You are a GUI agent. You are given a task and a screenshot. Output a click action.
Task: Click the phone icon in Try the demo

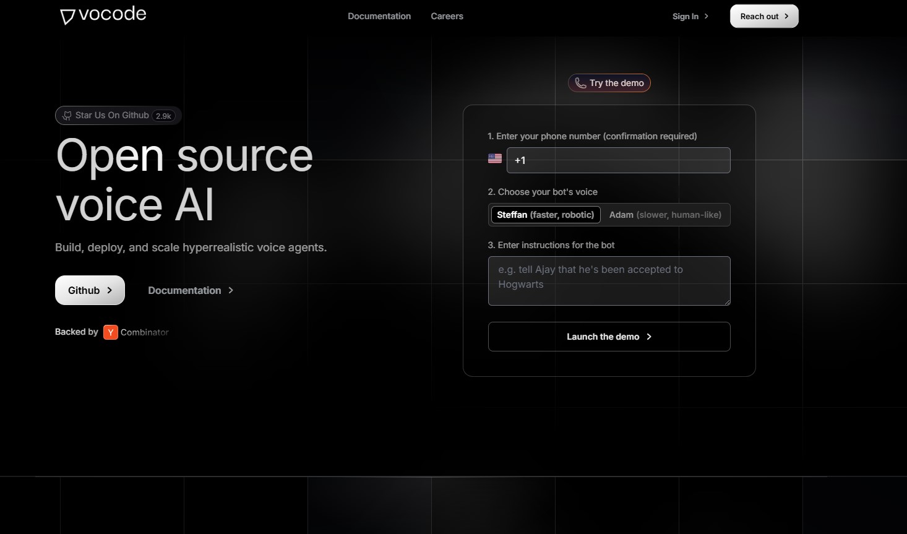[579, 82]
